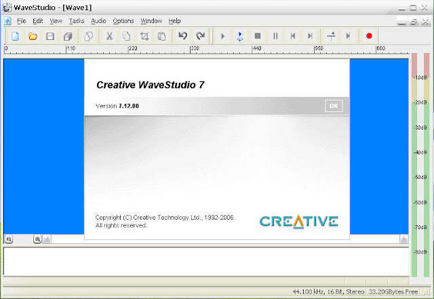Dismiss the about dialog with OK
Viewport: 434px width, 299px height.
point(334,106)
